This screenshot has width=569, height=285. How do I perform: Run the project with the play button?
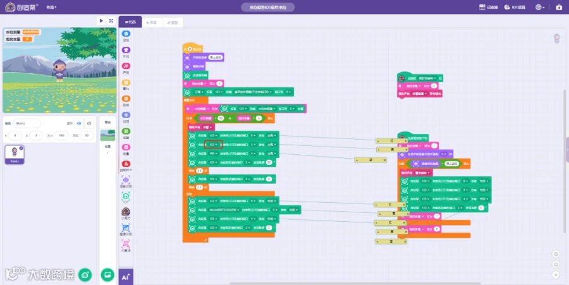(x=101, y=21)
